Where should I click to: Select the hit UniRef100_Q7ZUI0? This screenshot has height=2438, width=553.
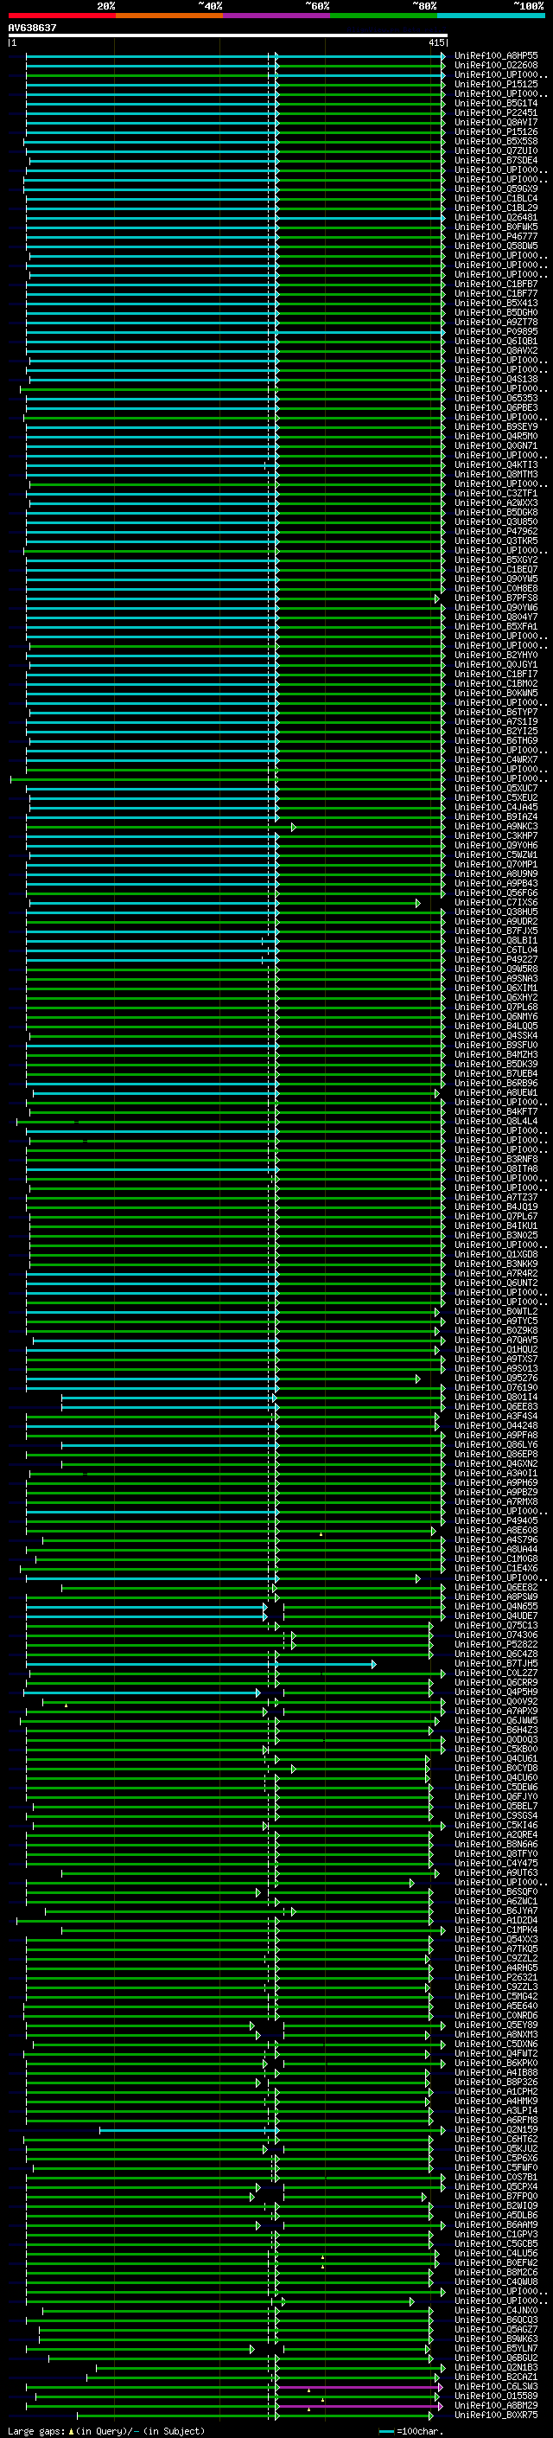pyautogui.click(x=496, y=150)
